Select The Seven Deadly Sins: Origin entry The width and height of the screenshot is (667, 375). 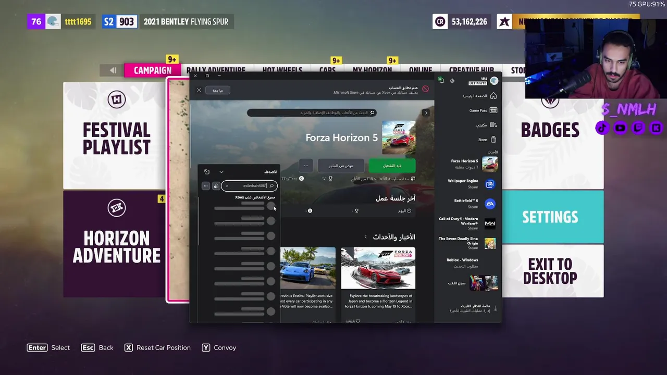pyautogui.click(x=467, y=243)
